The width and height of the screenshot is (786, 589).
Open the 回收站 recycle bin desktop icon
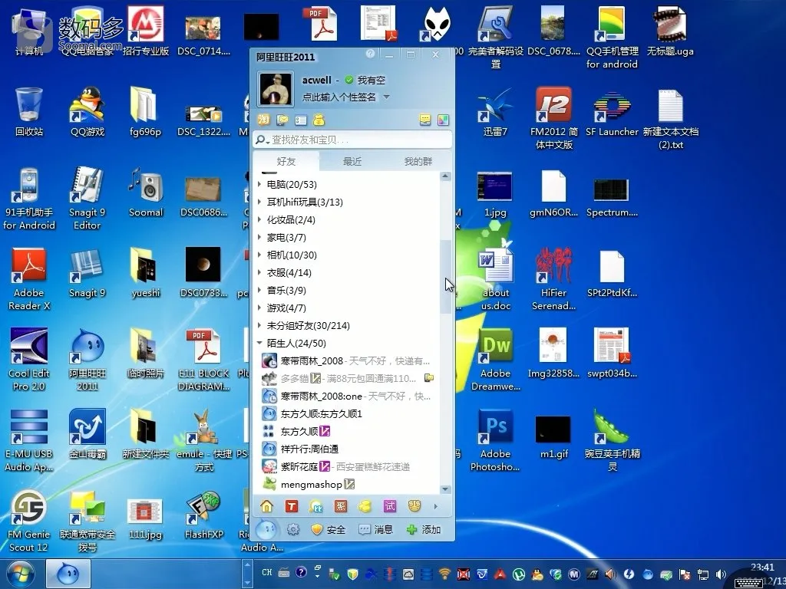[x=28, y=112]
